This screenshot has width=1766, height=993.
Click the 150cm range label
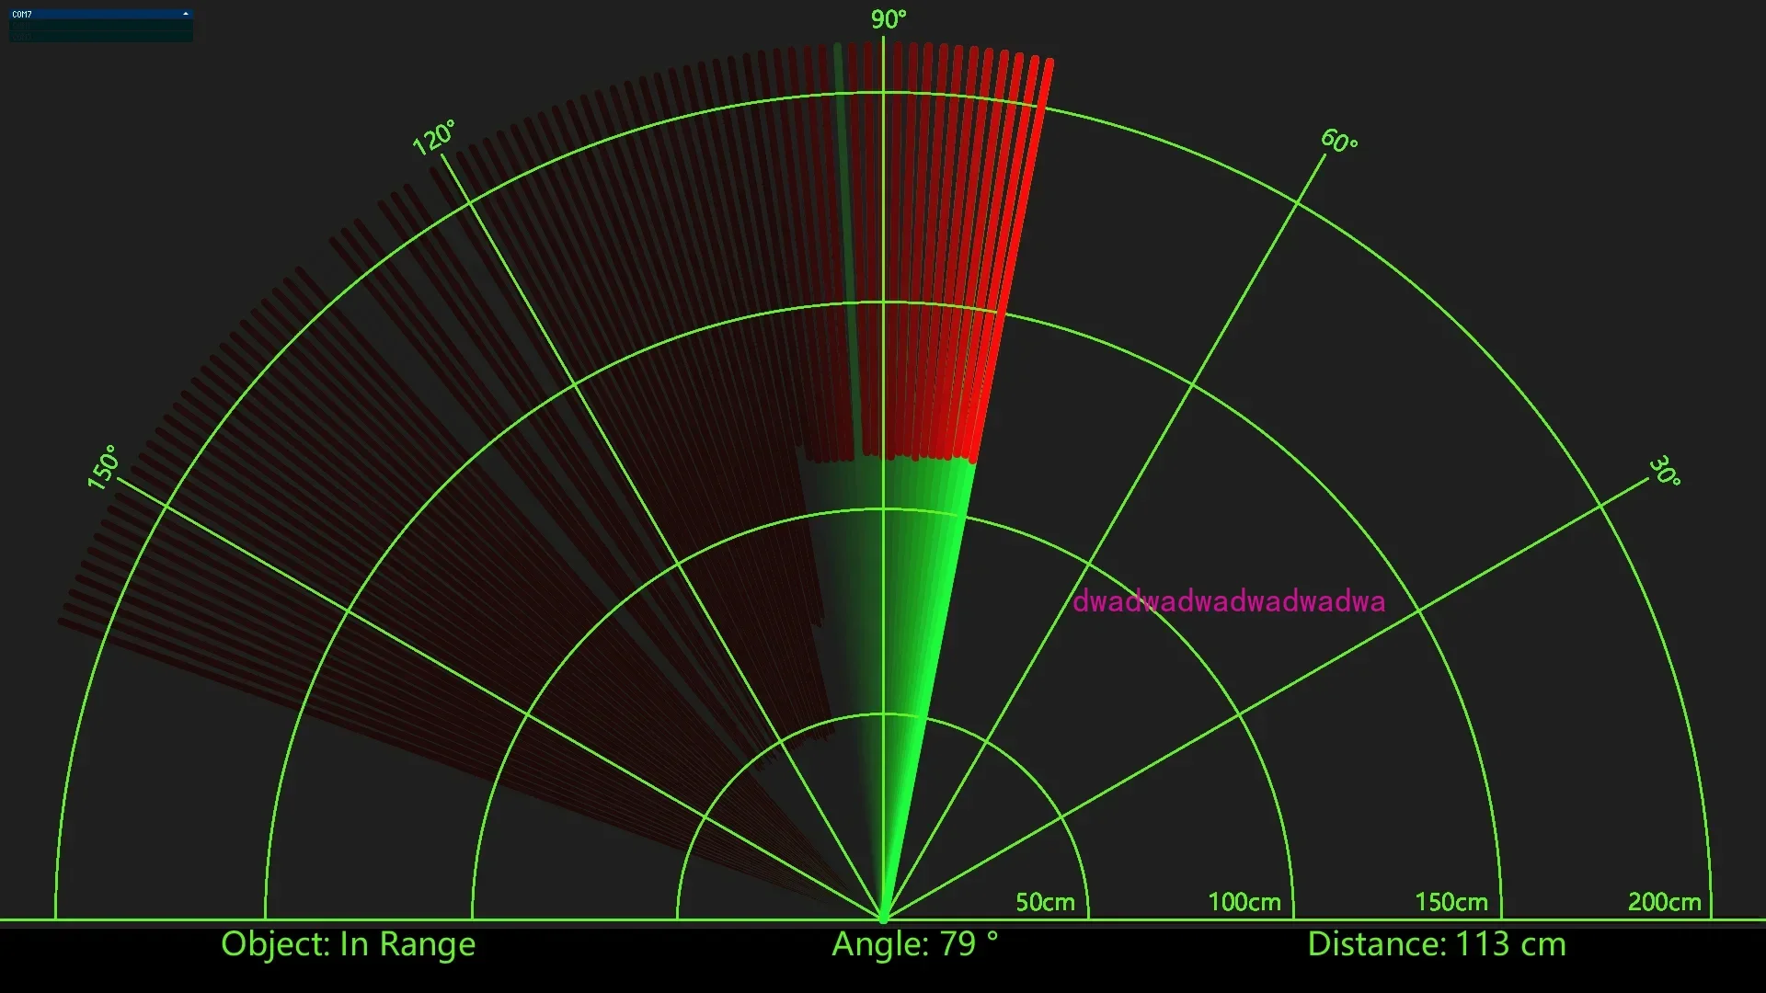click(x=1451, y=902)
